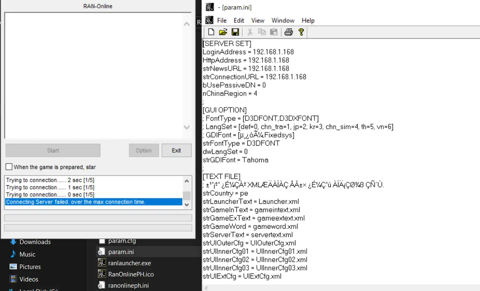The image size is (480, 291).
Task: Click the editor horizontal scroll left arrow
Action: point(206,288)
